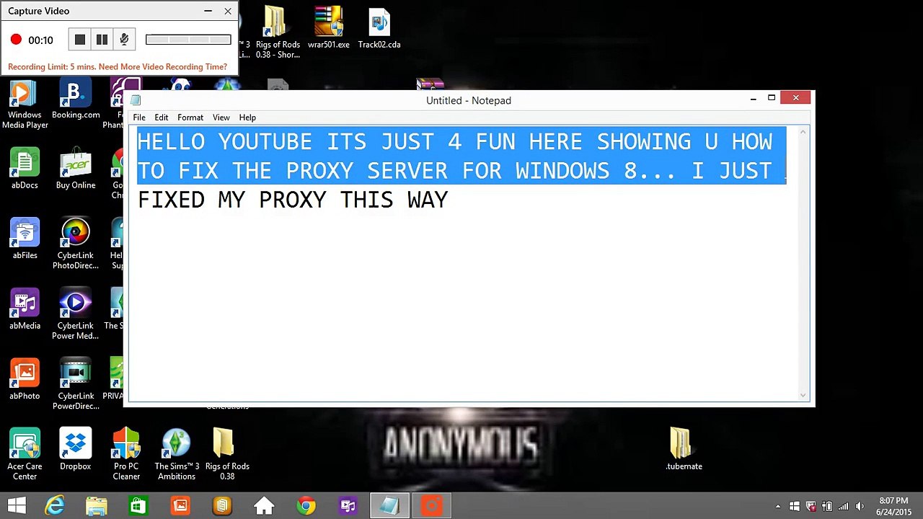Image resolution: width=923 pixels, height=519 pixels.
Task: Select Acer Buy Online desktop icon
Action: (x=76, y=170)
